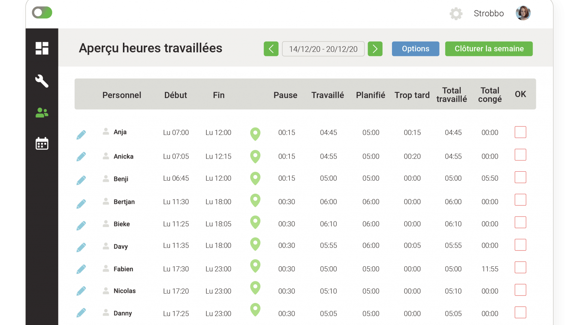Click the week date range field

323,49
